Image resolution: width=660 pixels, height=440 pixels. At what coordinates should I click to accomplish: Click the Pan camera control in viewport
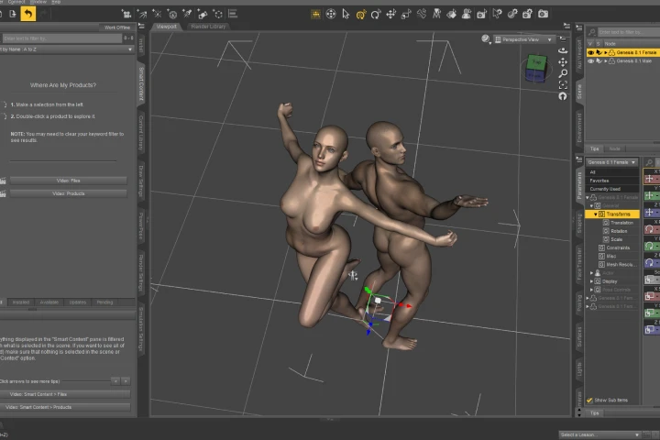click(563, 62)
